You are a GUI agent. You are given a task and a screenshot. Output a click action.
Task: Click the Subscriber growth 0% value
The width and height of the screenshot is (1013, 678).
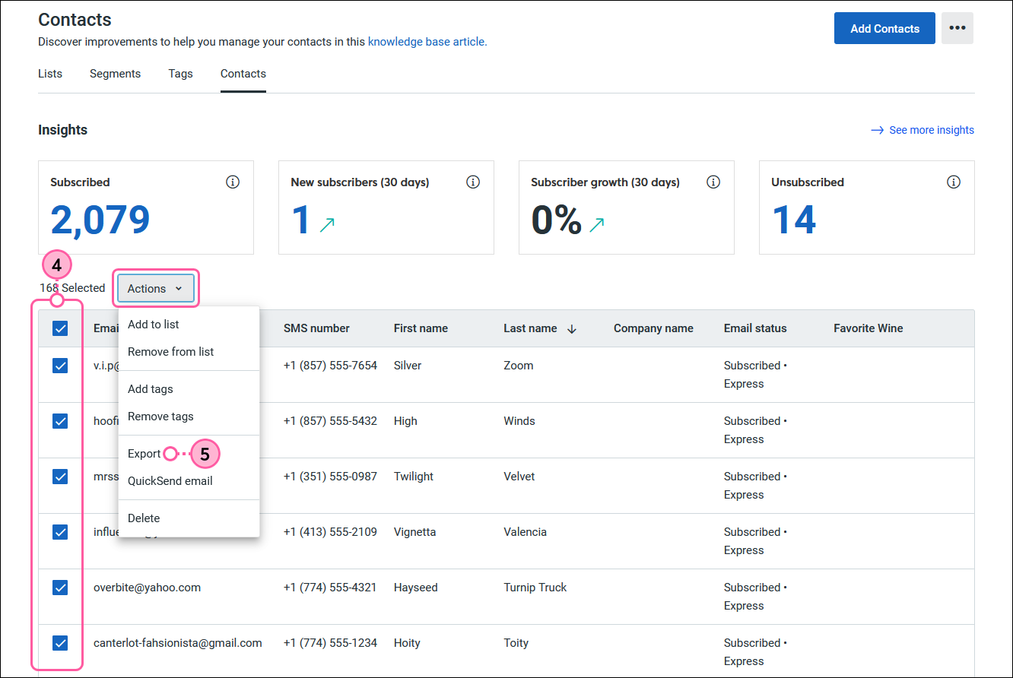(x=557, y=220)
